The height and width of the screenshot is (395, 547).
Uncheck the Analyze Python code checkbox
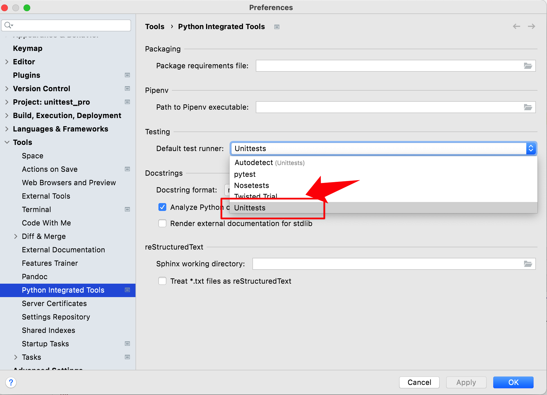point(162,207)
